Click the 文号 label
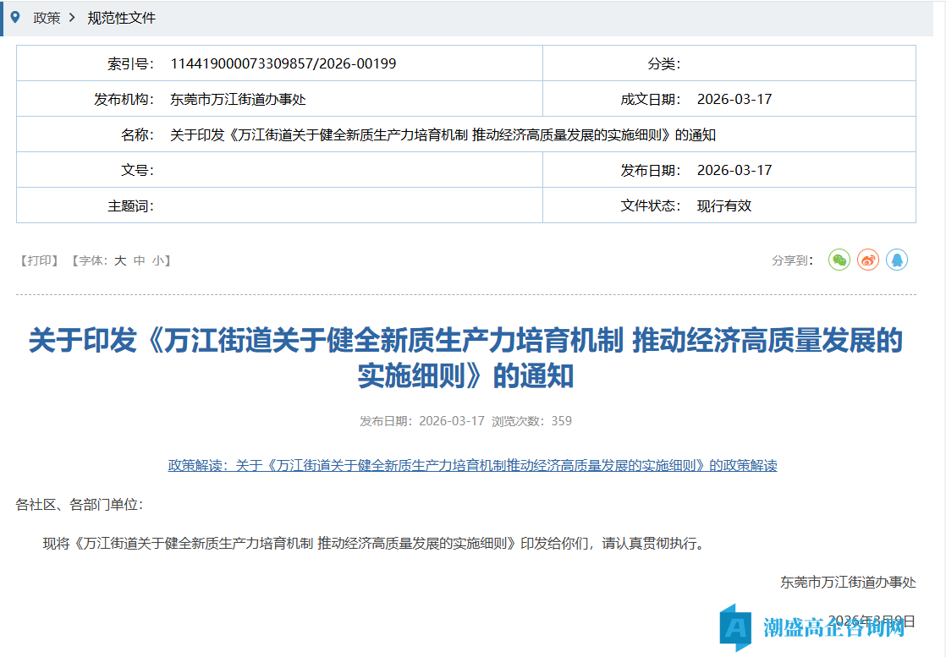Viewport: 946px width, 657px height. click(137, 170)
